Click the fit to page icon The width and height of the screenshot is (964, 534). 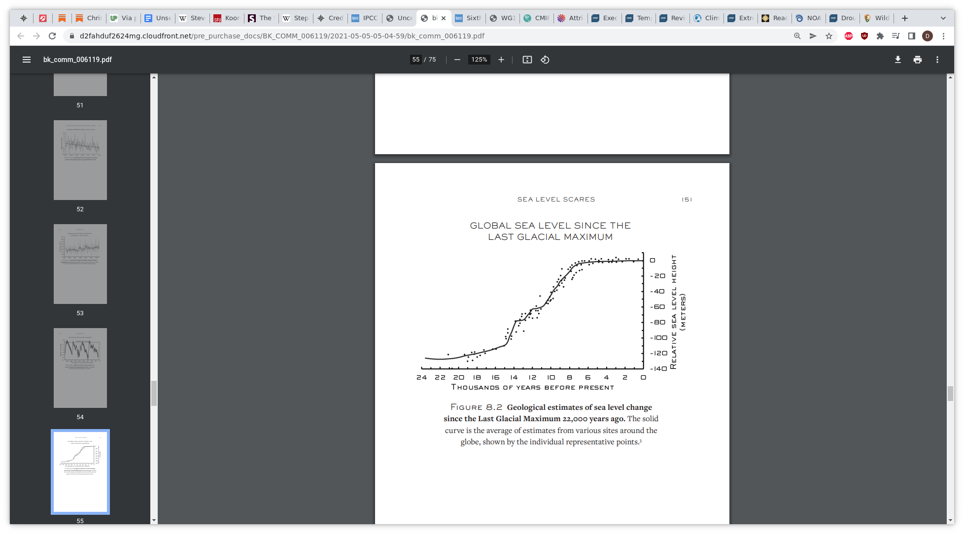pyautogui.click(x=527, y=60)
